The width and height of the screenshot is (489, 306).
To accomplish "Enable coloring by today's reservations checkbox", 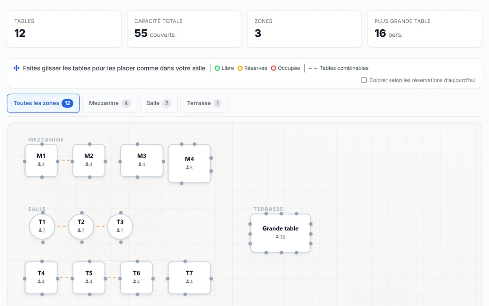I will [364, 80].
